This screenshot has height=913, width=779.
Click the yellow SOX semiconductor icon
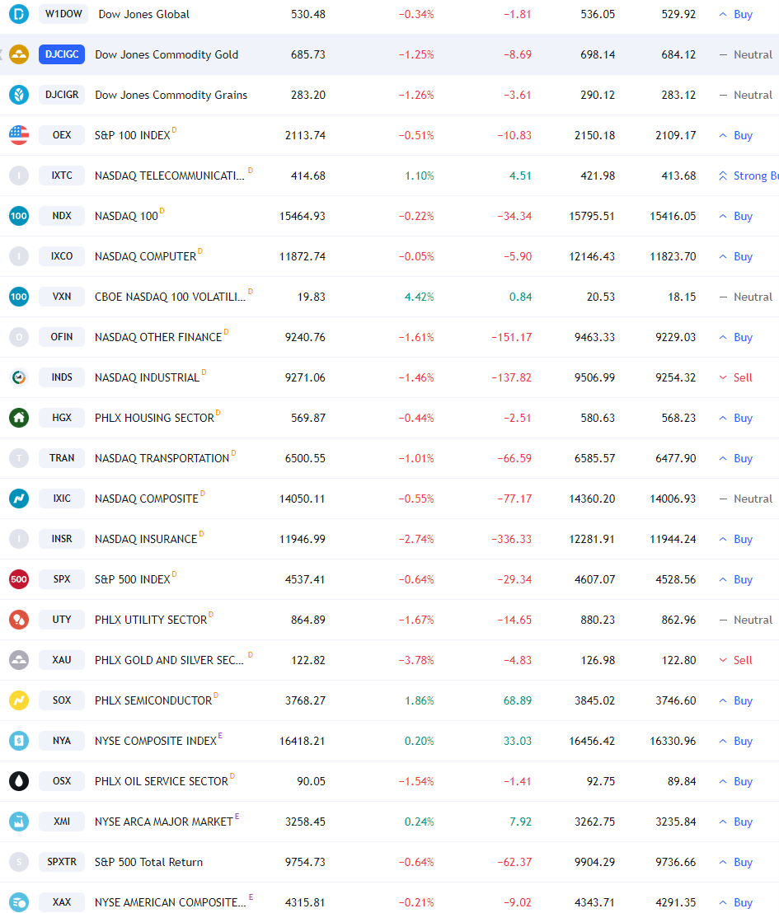(19, 700)
